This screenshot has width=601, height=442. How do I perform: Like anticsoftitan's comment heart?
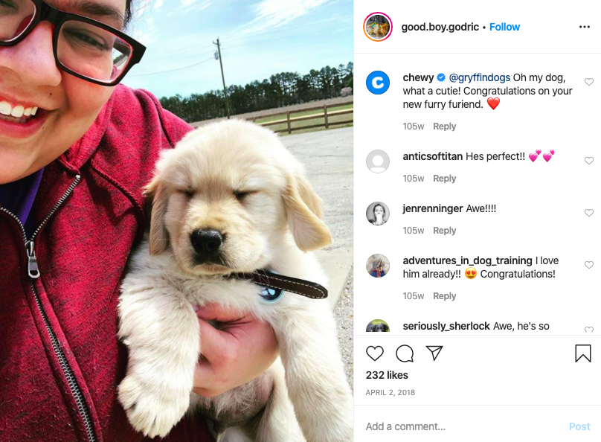coord(589,161)
